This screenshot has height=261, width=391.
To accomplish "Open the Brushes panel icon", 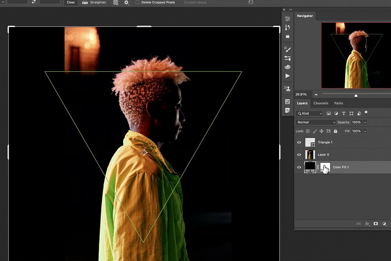I will coord(287,58).
